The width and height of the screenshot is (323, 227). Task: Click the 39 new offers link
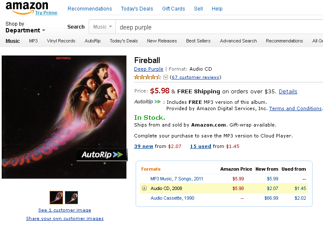click(x=144, y=146)
